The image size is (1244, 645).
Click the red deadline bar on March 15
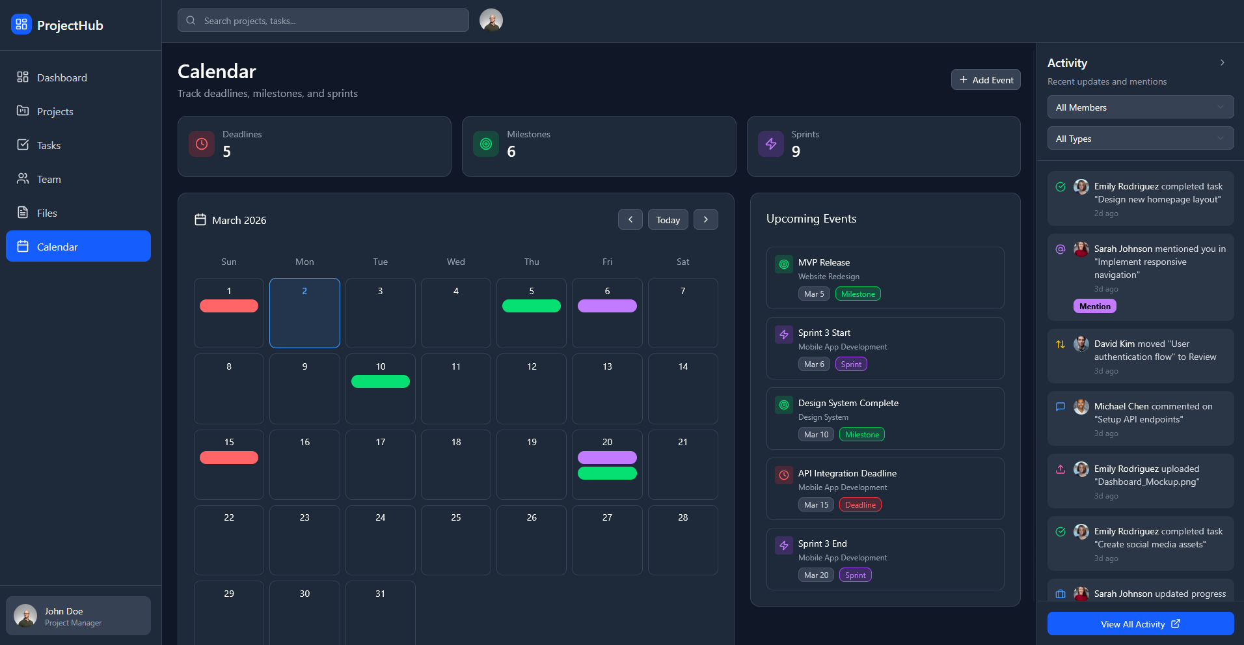(x=229, y=458)
